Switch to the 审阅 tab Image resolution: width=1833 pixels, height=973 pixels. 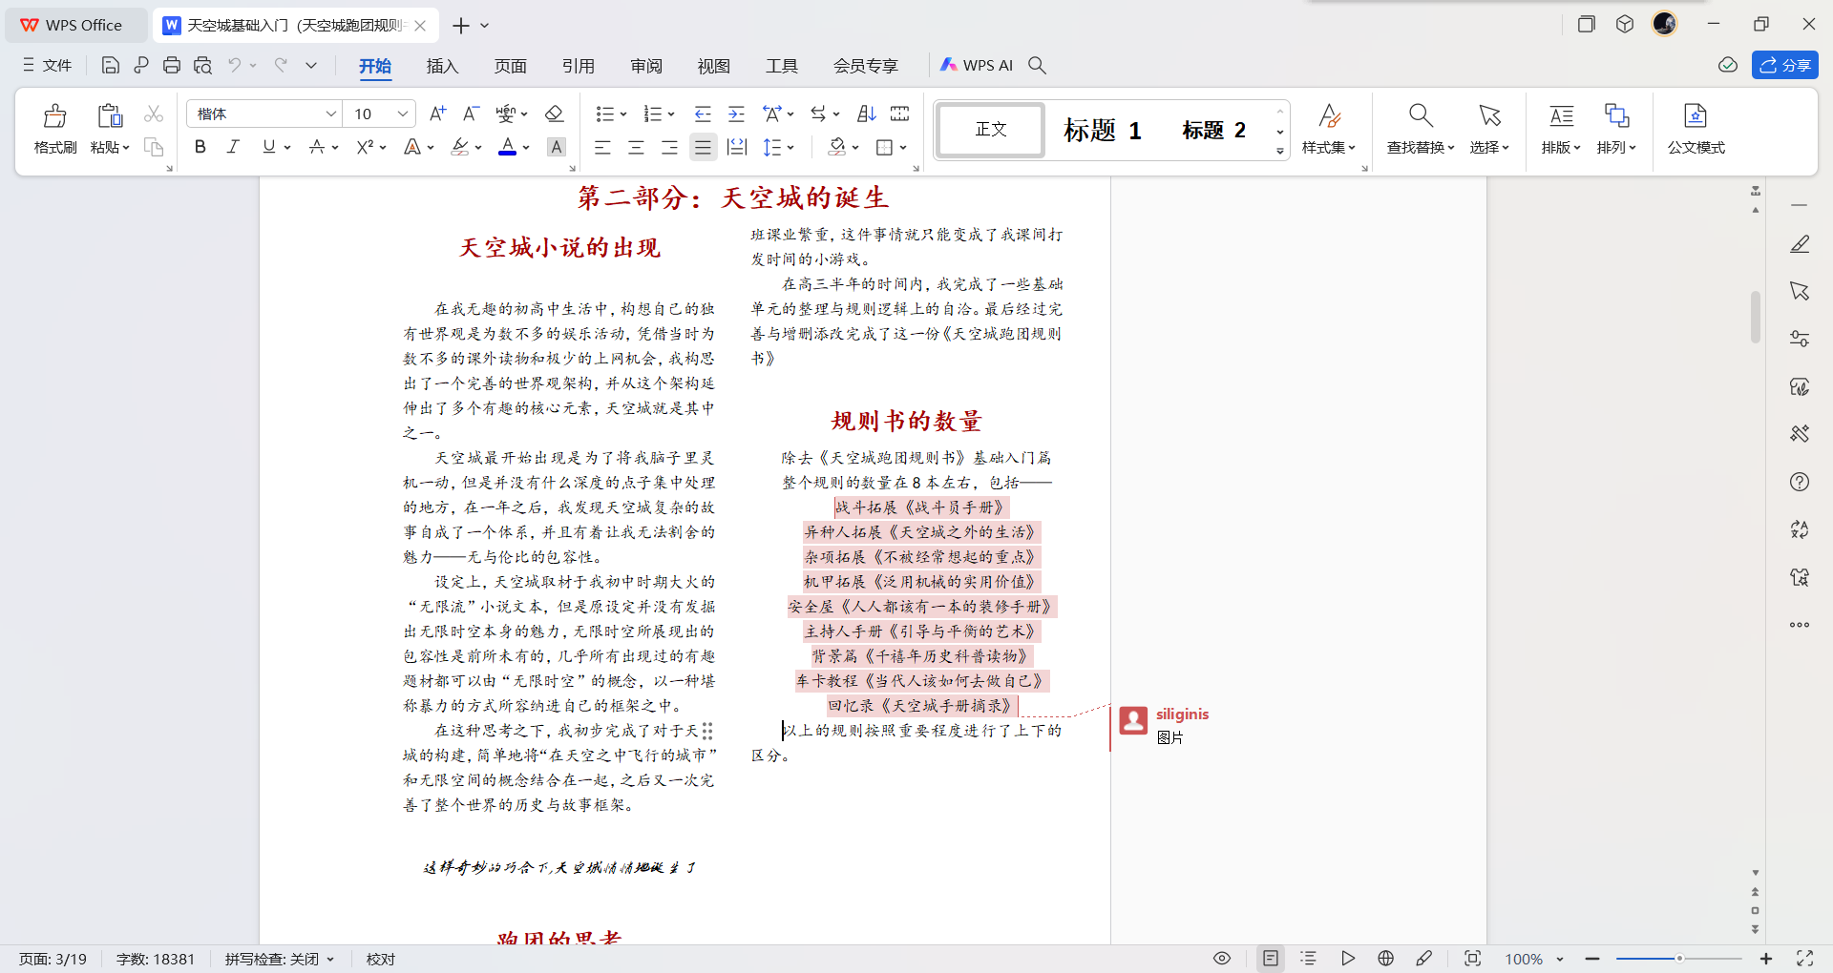point(645,66)
